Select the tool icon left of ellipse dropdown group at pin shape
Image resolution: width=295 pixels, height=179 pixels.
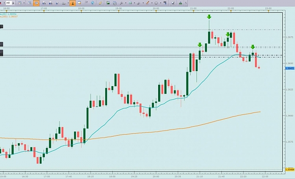tap(139, 3)
